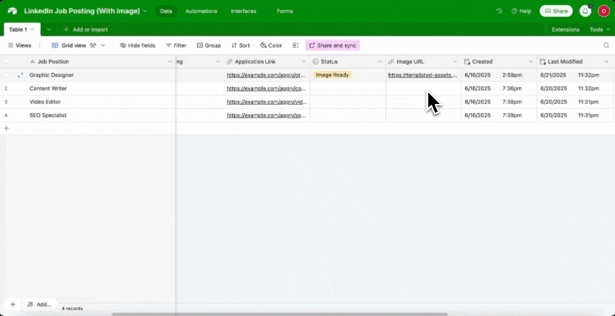
Task: Open the Sort option
Action: pyautogui.click(x=240, y=45)
